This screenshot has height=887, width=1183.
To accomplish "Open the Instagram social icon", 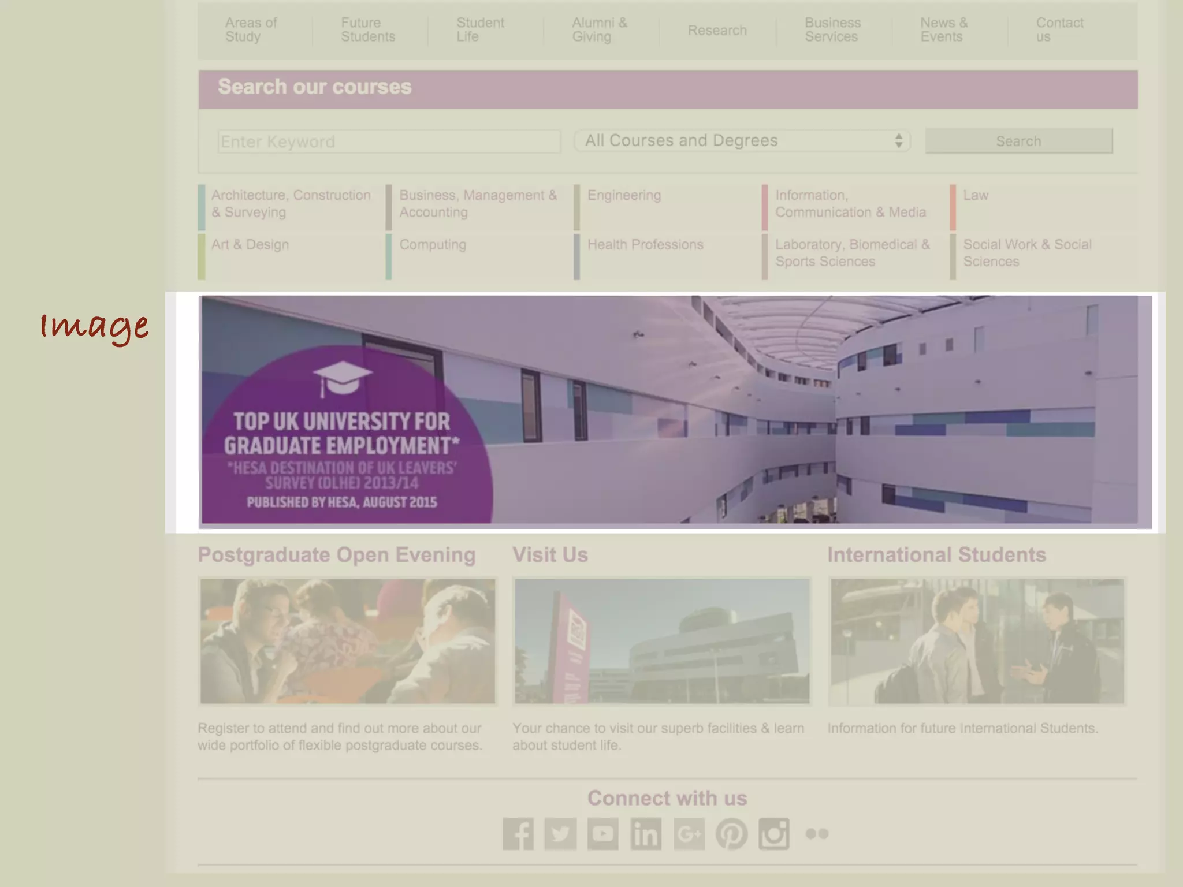I will [x=774, y=833].
